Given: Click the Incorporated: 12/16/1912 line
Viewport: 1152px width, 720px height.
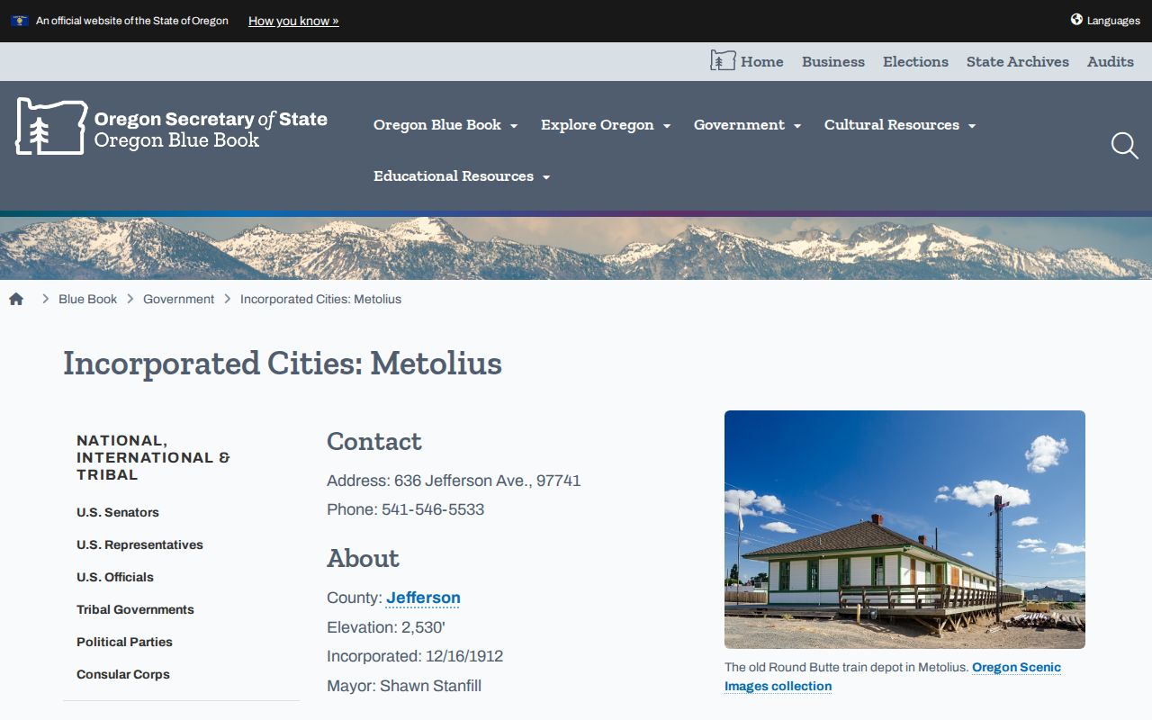Looking at the screenshot, I should point(415,656).
